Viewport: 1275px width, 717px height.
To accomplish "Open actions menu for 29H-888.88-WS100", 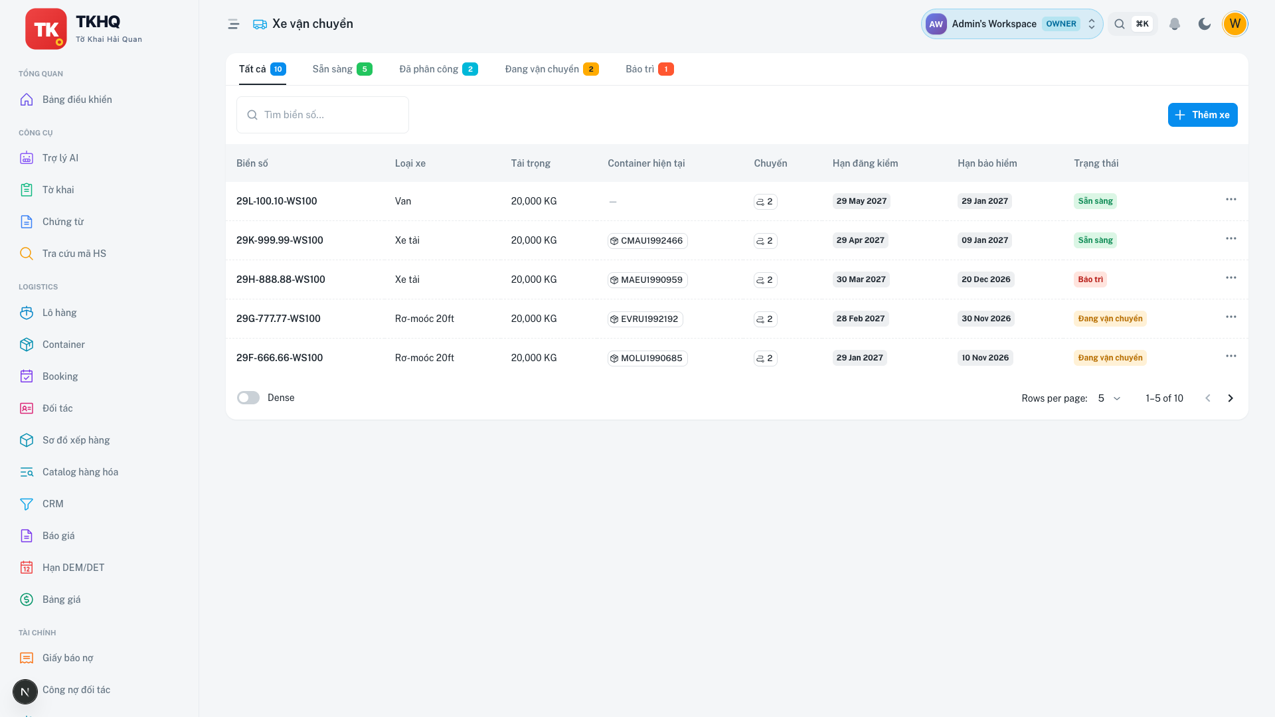I will [1231, 278].
